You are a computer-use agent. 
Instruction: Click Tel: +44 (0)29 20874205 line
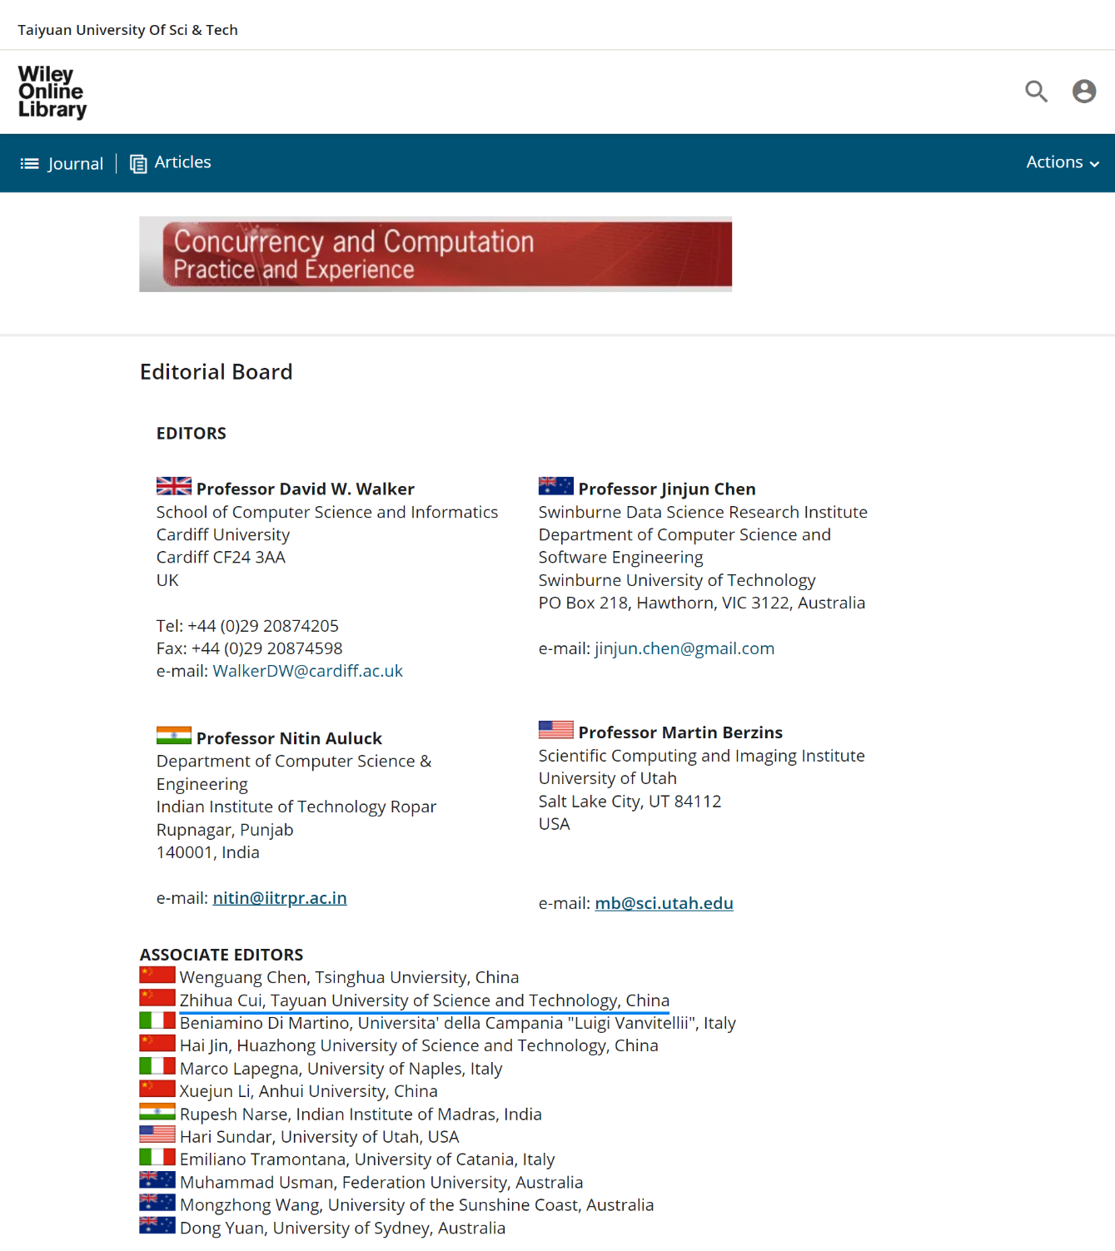pyautogui.click(x=247, y=626)
